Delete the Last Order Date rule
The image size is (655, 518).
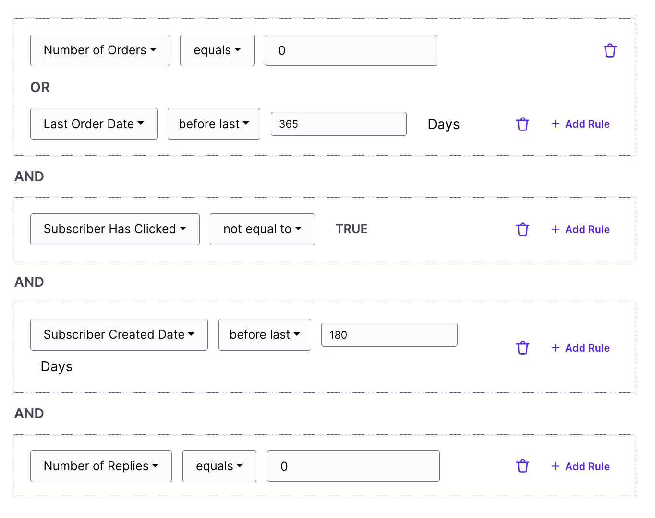pyautogui.click(x=522, y=124)
